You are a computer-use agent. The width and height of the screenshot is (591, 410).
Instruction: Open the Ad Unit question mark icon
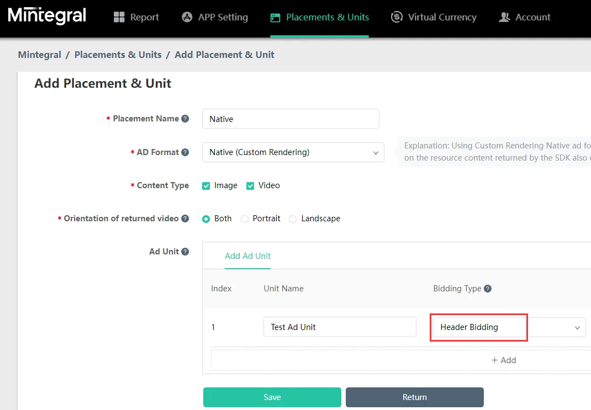pyautogui.click(x=184, y=251)
